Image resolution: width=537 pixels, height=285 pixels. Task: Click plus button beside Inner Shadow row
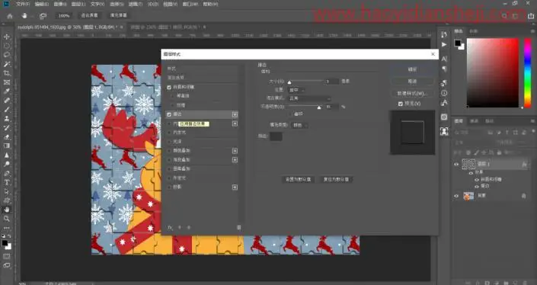[235, 123]
